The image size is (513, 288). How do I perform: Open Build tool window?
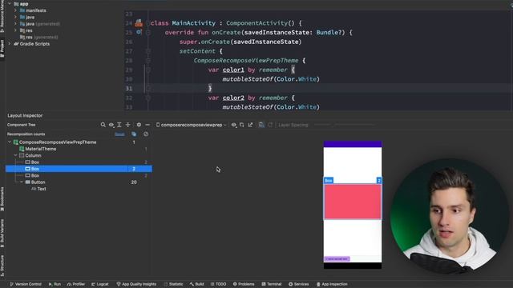(x=196, y=284)
